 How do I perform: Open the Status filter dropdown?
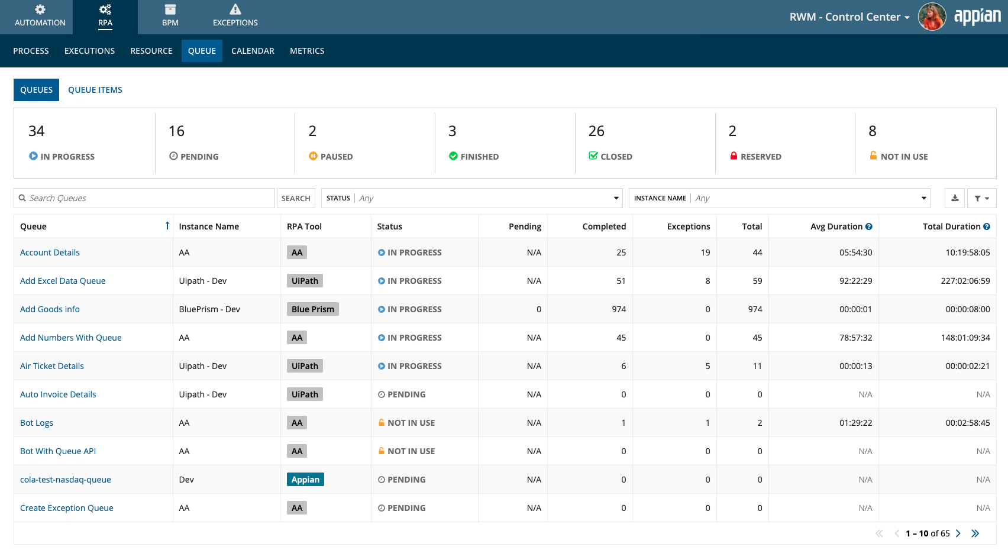pyautogui.click(x=472, y=198)
